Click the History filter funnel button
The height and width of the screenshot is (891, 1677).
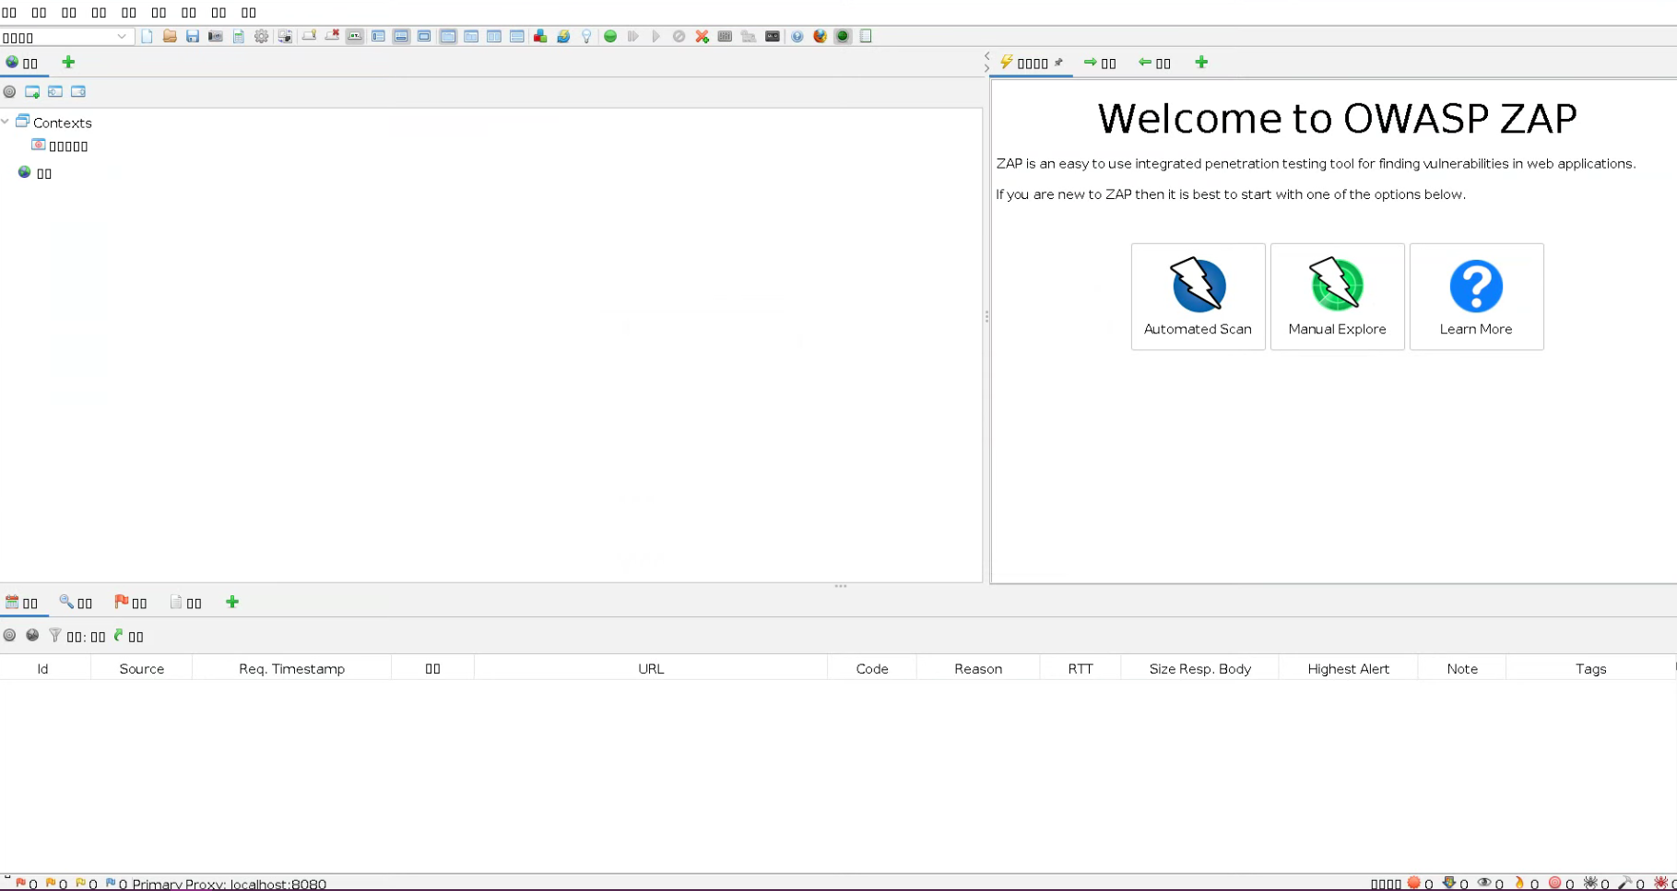click(77, 636)
